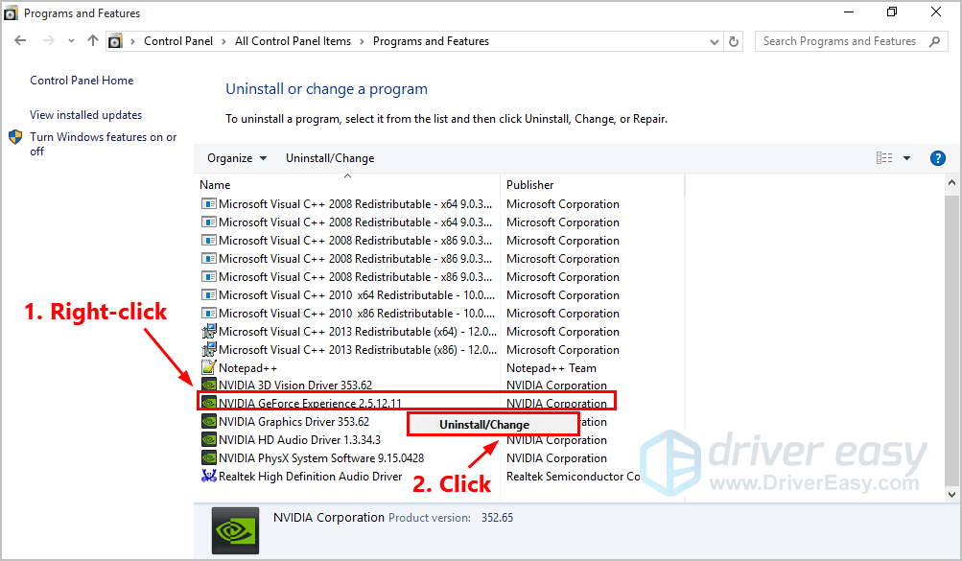Open View installed updates link
962x561 pixels.
point(86,115)
